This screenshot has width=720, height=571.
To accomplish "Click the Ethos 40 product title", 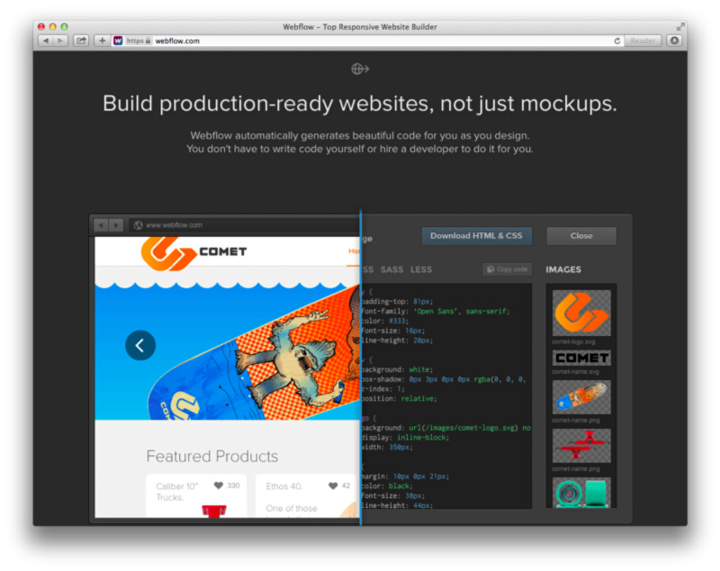I will [283, 486].
